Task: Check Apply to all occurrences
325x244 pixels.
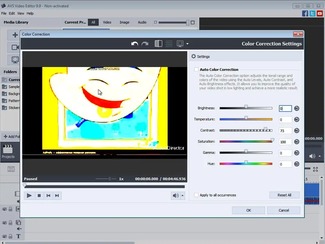Action: [x=196, y=195]
